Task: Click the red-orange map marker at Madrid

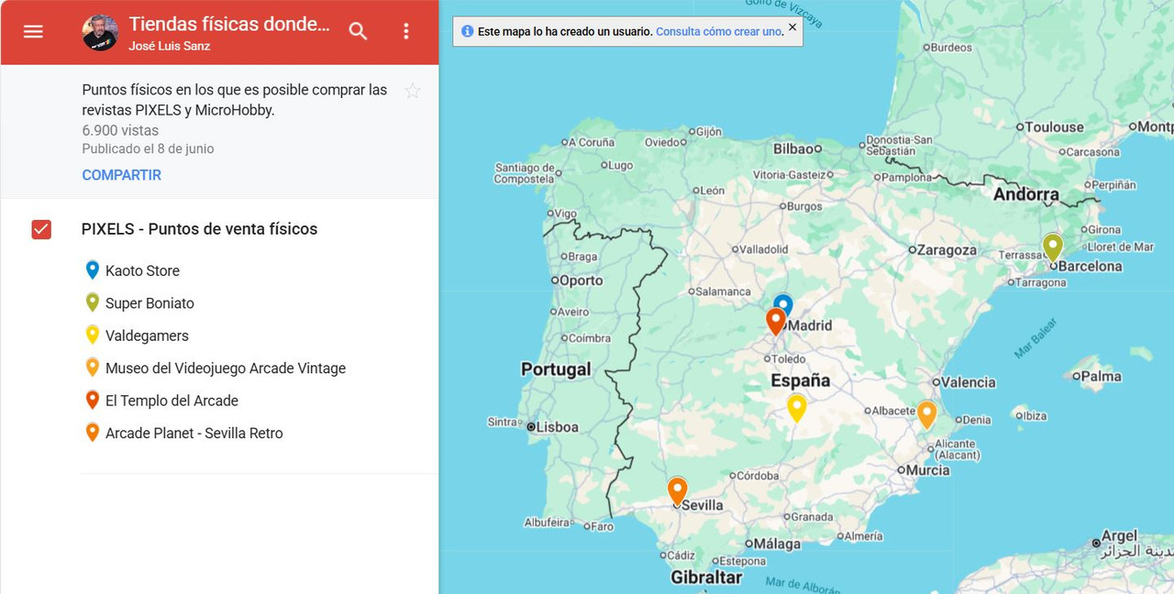Action: [x=776, y=321]
